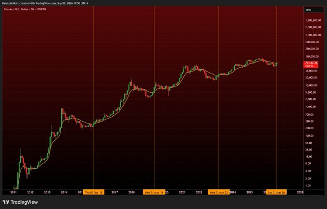
Task: Click the 2024 year label on time axis
Action: pyautogui.click(x=233, y=192)
